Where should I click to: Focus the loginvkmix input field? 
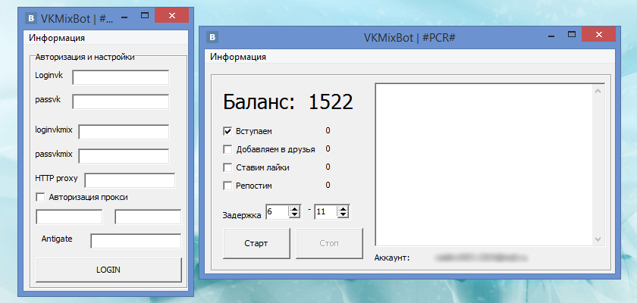pyautogui.click(x=124, y=132)
